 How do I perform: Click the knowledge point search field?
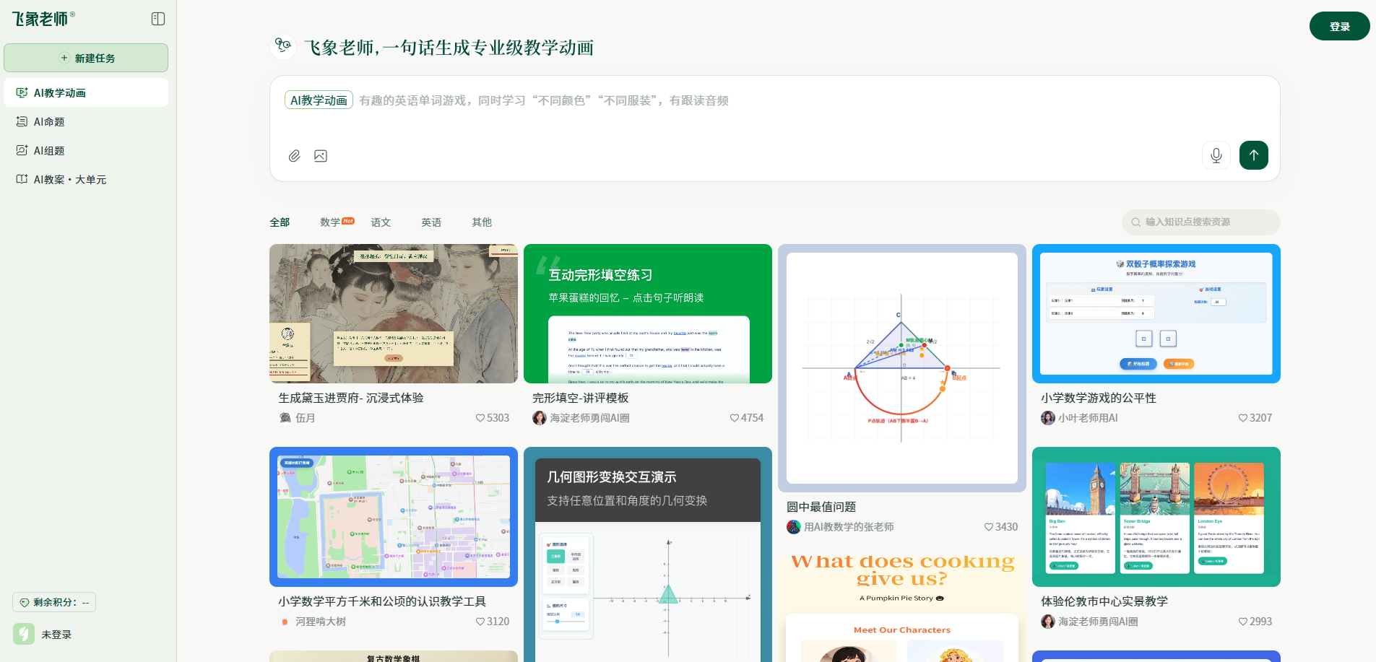1200,222
